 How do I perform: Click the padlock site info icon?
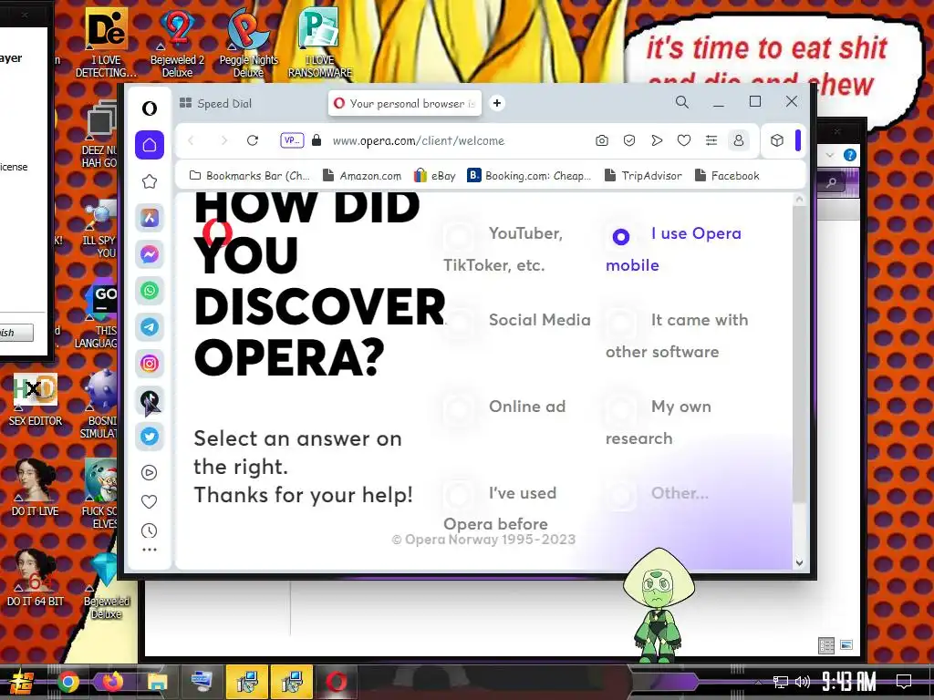[x=317, y=140]
